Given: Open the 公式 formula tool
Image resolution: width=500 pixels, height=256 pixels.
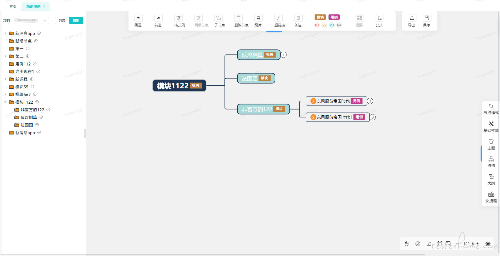Looking at the screenshot, I should [x=380, y=18].
